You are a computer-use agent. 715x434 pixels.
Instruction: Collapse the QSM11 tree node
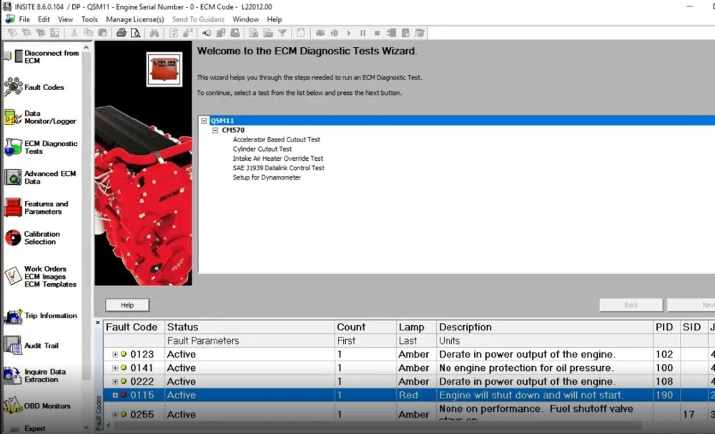204,121
